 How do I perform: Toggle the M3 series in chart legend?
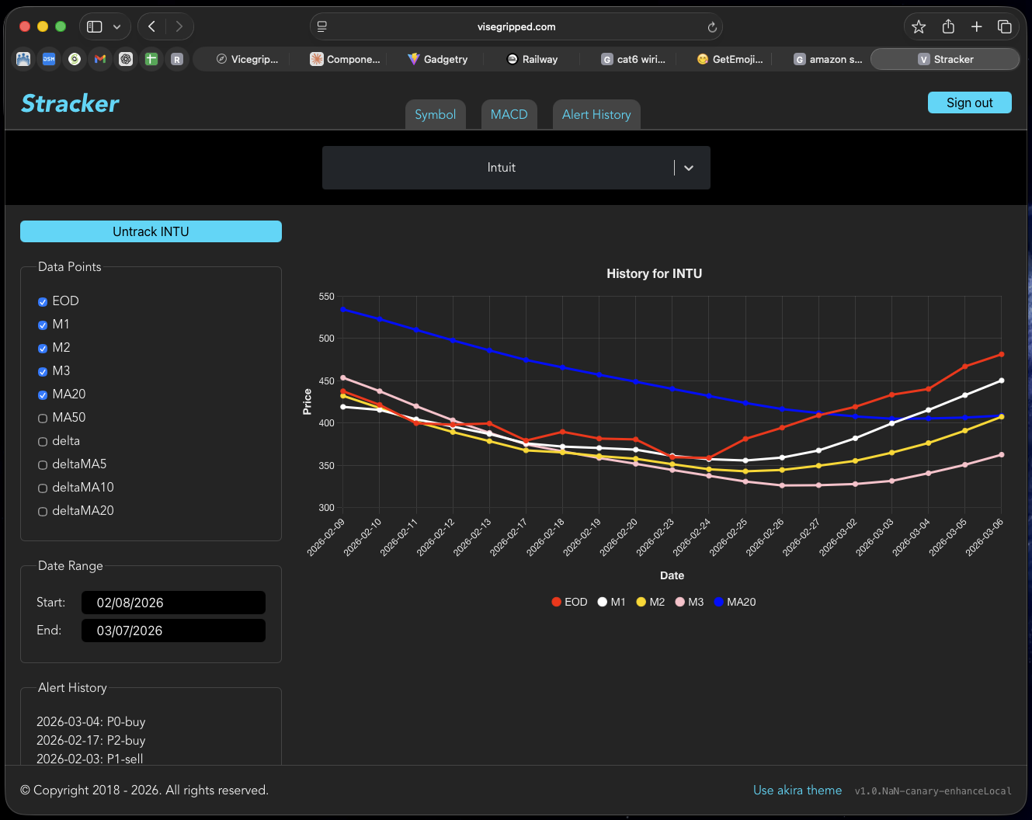pyautogui.click(x=690, y=602)
